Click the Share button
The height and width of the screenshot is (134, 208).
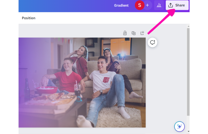(x=177, y=5)
